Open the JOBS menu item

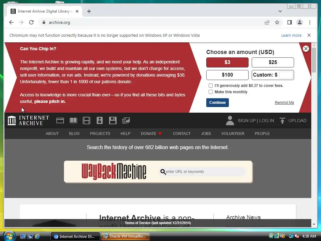pos(206,134)
